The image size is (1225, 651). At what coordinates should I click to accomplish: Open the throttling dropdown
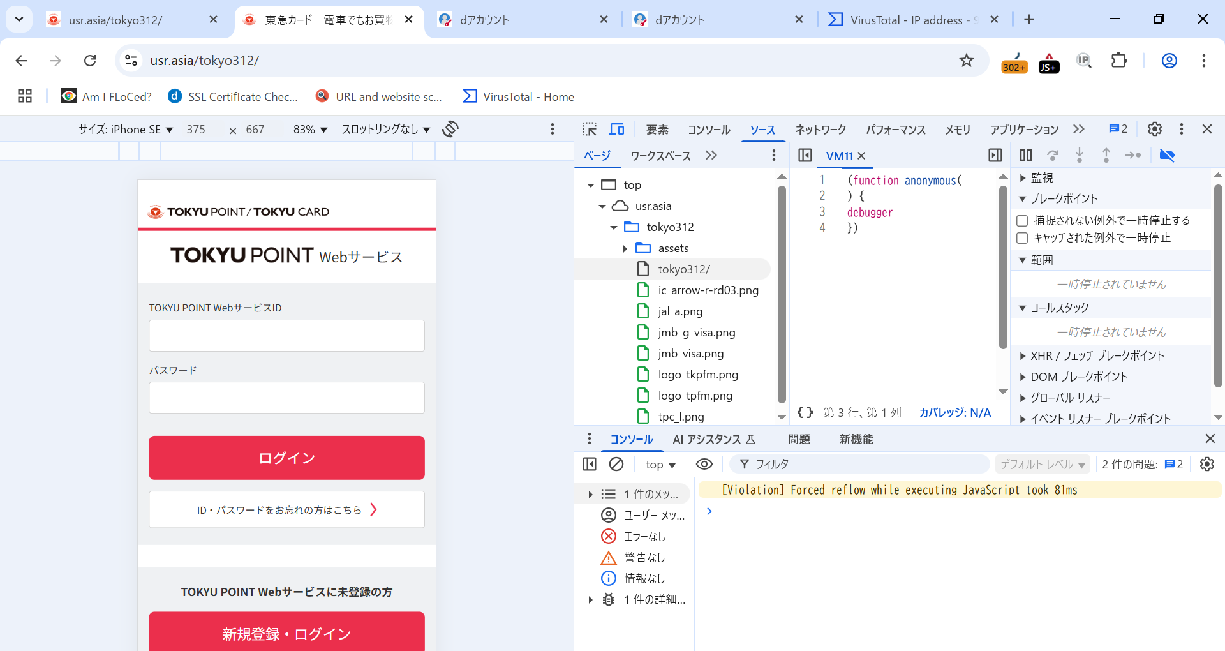point(386,129)
